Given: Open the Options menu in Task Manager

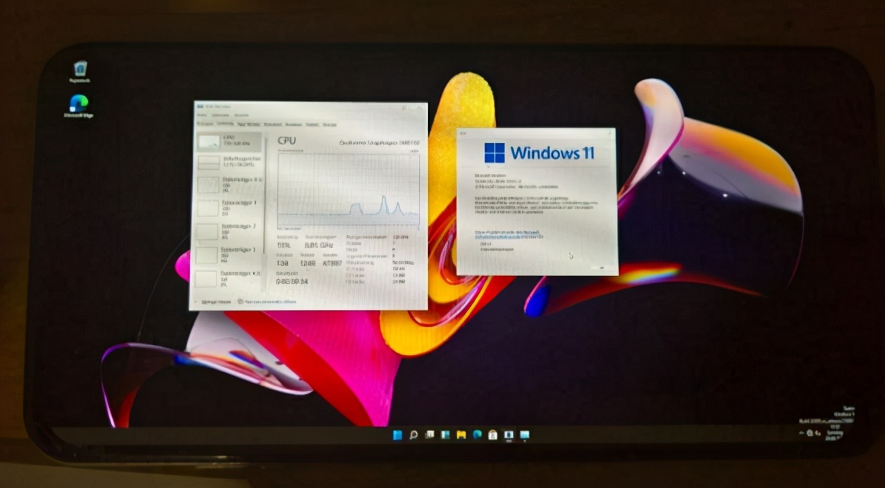Looking at the screenshot, I should (220, 115).
